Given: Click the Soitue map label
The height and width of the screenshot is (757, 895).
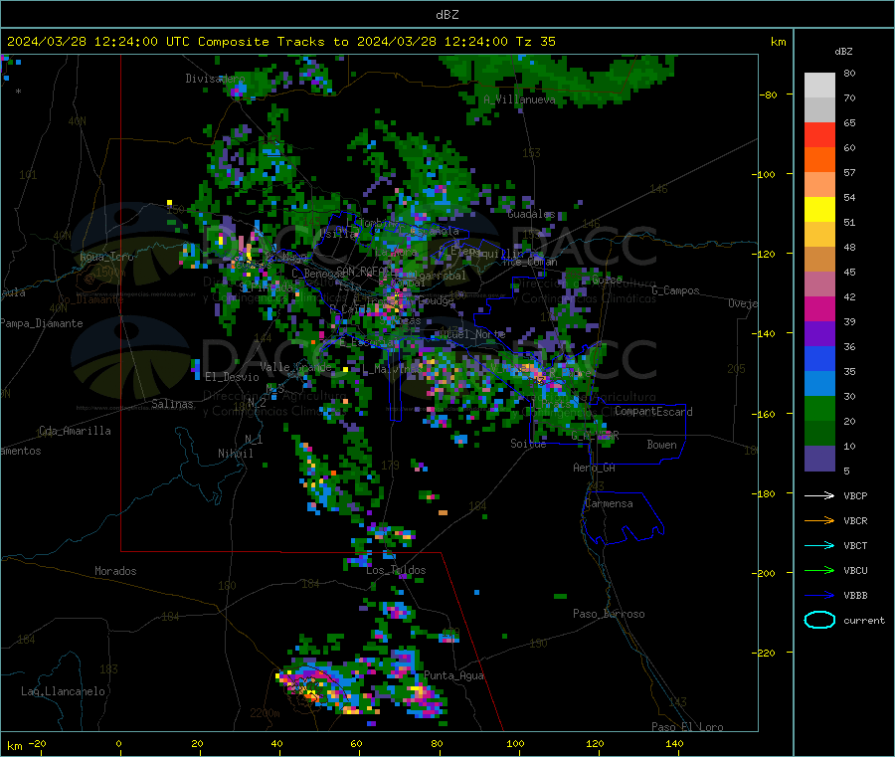Looking at the screenshot, I should click(528, 444).
